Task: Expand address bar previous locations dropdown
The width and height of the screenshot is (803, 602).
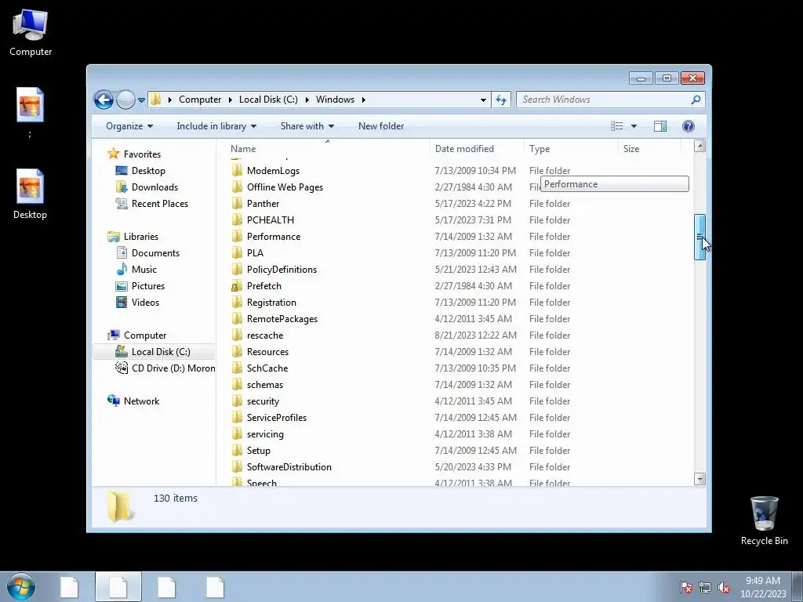Action: click(483, 100)
